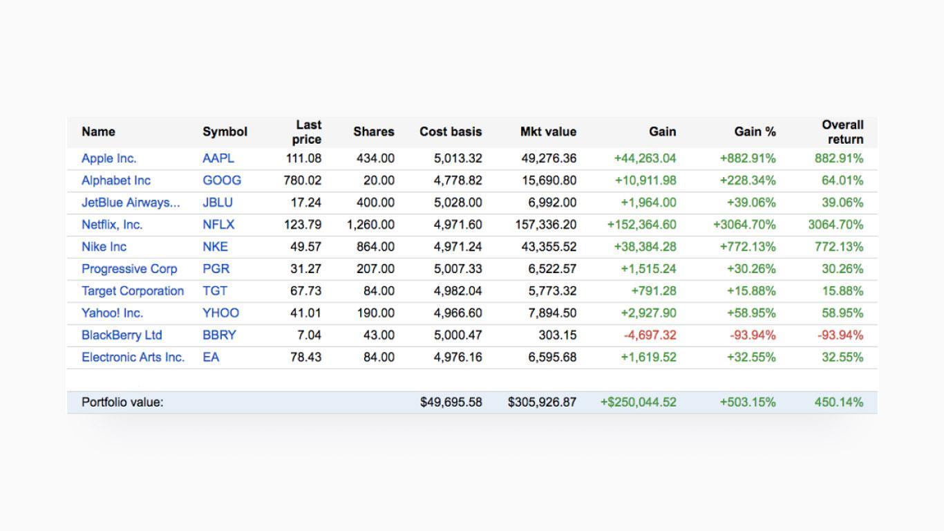Select Netflix gain +152,364.60
The image size is (944, 531).
pyautogui.click(x=642, y=225)
